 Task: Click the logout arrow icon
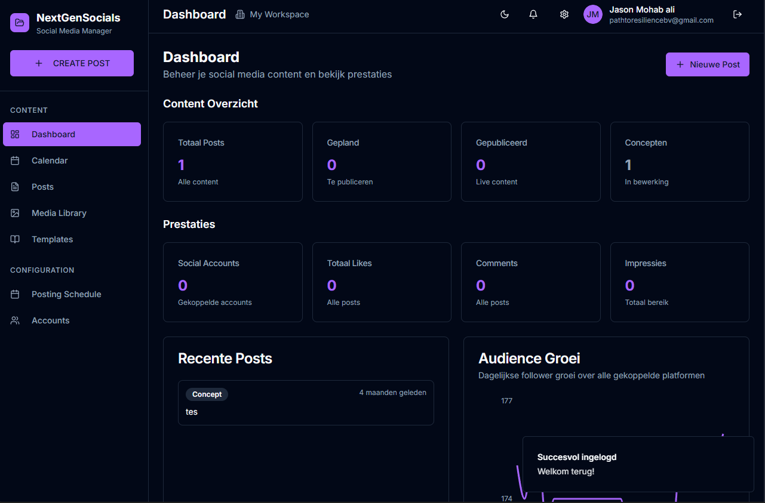pyautogui.click(x=738, y=14)
